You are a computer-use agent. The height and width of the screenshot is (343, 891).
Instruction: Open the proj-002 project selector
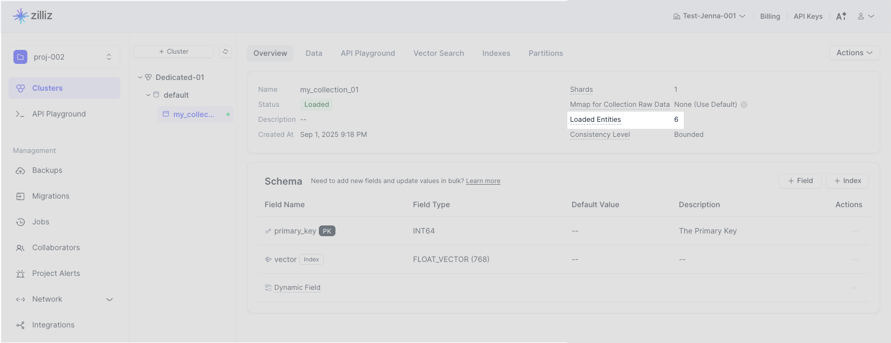[x=64, y=57]
